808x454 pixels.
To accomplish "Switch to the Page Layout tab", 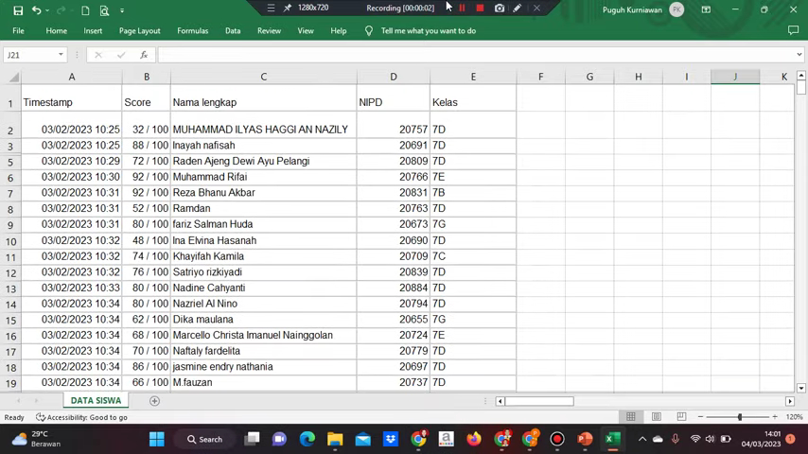I will [x=140, y=31].
